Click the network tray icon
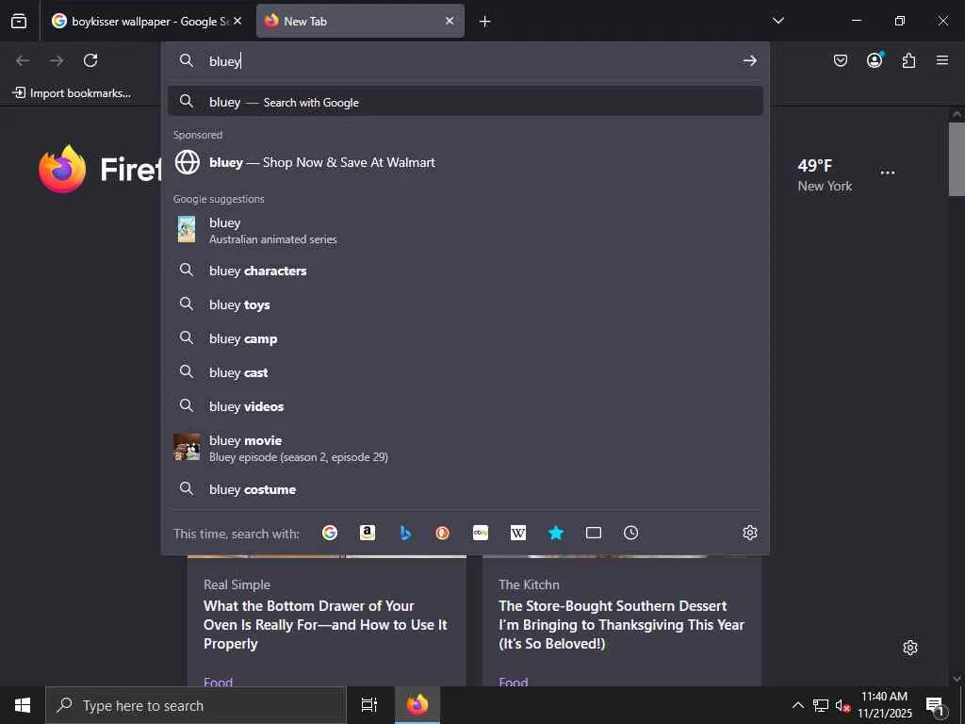 click(x=821, y=705)
